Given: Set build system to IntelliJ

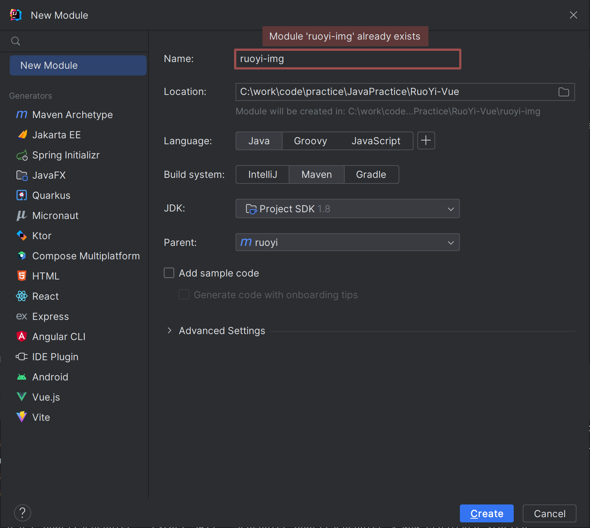Looking at the screenshot, I should point(262,175).
